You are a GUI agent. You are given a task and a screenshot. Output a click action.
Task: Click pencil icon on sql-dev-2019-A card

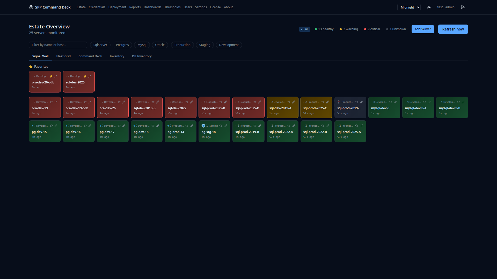point(294,102)
